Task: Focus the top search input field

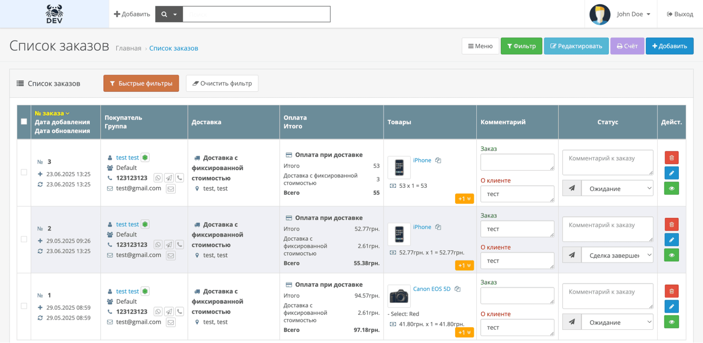Action: coord(257,14)
